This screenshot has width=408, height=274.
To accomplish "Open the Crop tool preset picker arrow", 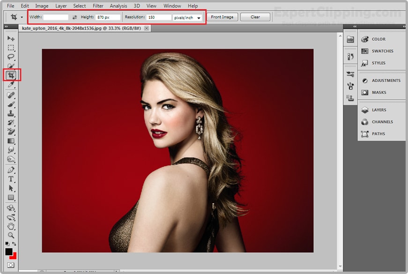I will click(x=22, y=17).
